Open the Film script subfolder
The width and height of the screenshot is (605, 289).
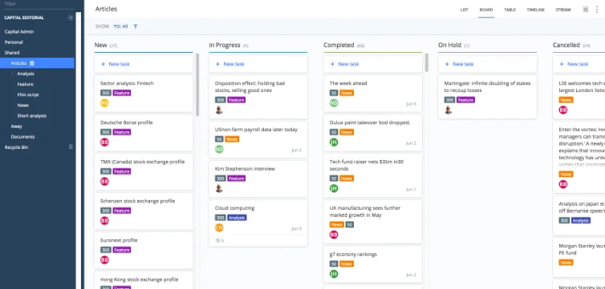click(x=28, y=94)
